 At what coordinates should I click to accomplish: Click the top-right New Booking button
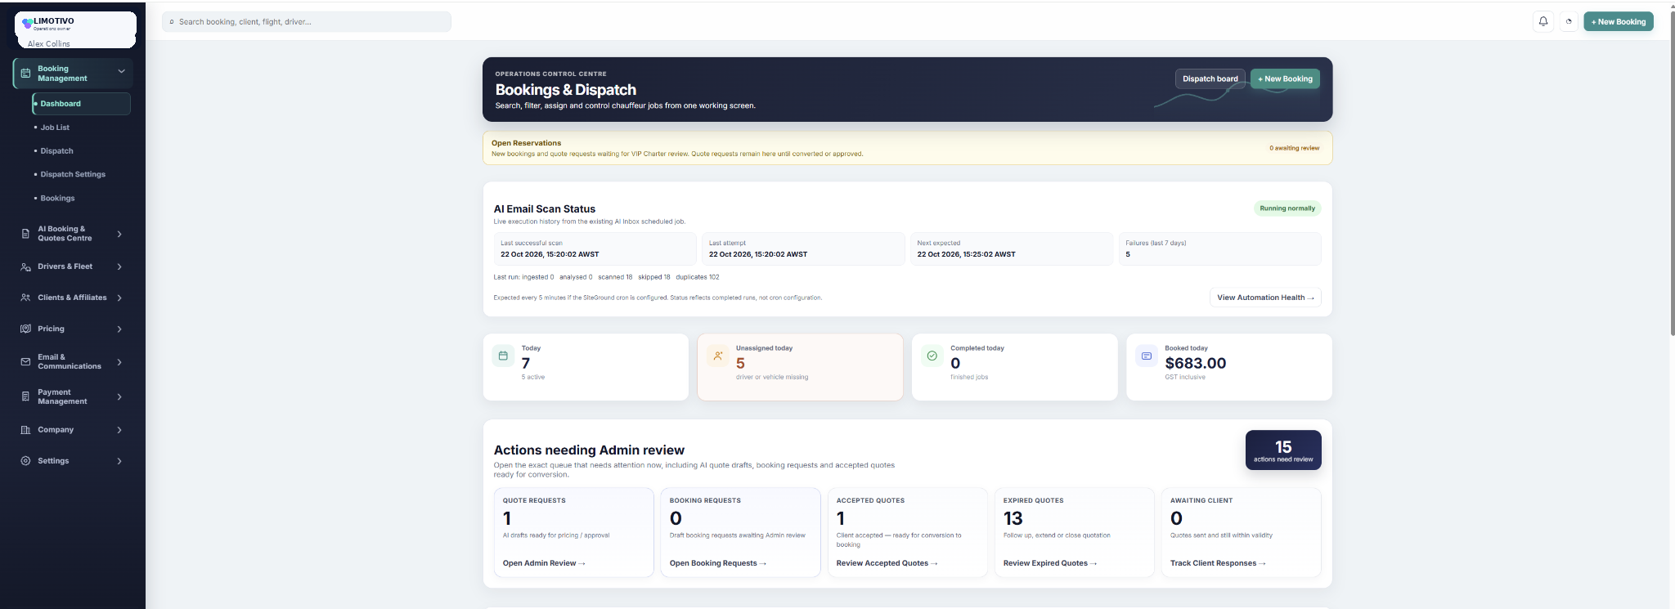click(x=1618, y=22)
